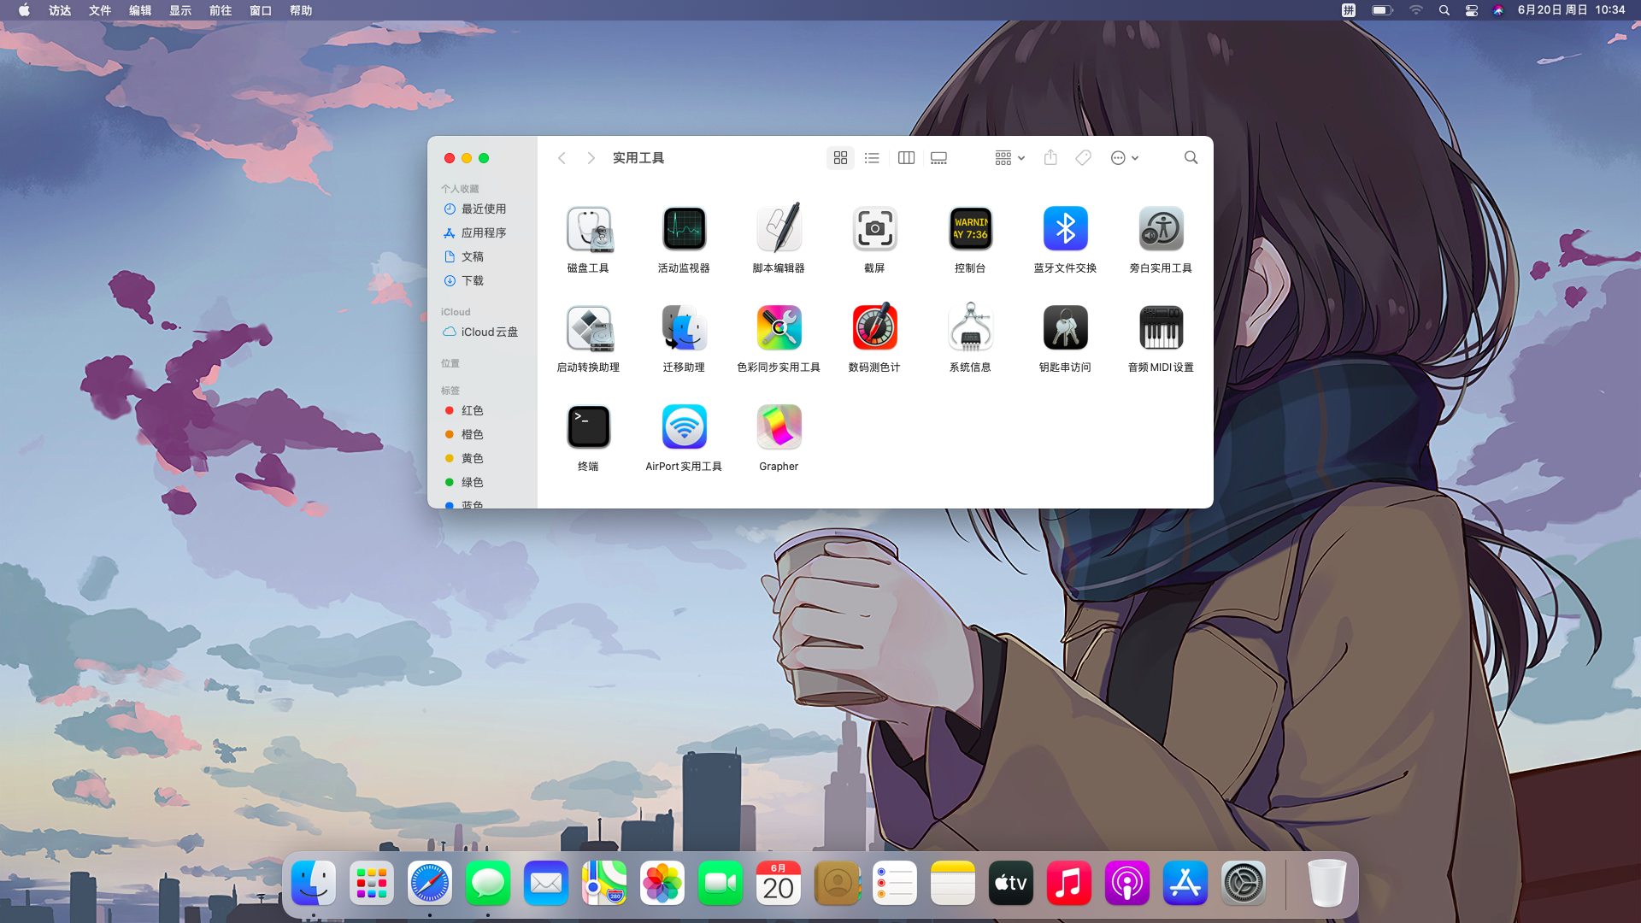Image resolution: width=1641 pixels, height=923 pixels.
Task: Go to 应用程序 in sidebar
Action: (x=483, y=232)
